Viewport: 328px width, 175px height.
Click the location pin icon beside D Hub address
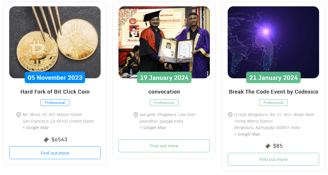click(230, 115)
